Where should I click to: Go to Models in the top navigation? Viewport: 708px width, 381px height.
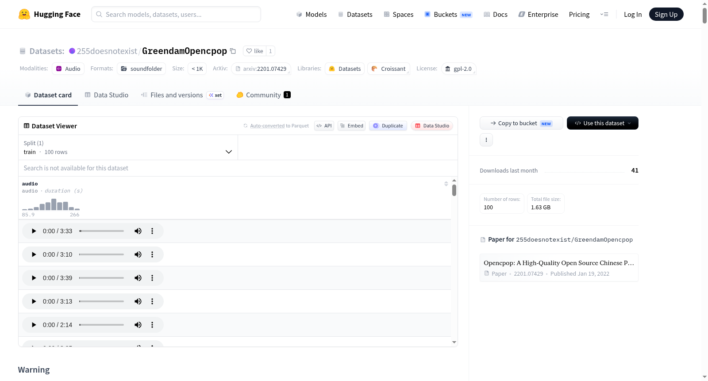point(312,14)
